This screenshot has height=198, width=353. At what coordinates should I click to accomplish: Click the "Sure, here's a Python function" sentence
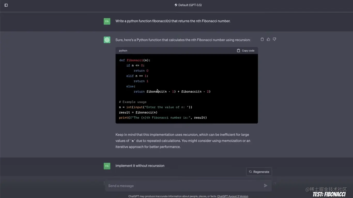pyautogui.click(x=183, y=40)
